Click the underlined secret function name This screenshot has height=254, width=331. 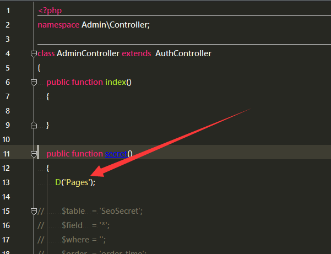tap(116, 154)
